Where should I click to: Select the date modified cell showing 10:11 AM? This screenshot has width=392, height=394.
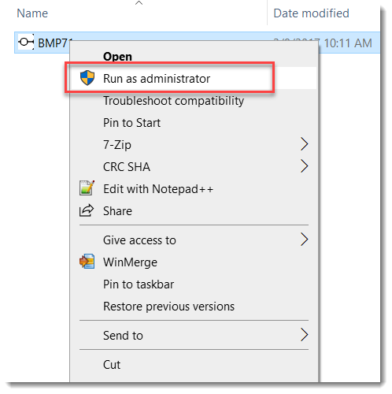point(348,43)
